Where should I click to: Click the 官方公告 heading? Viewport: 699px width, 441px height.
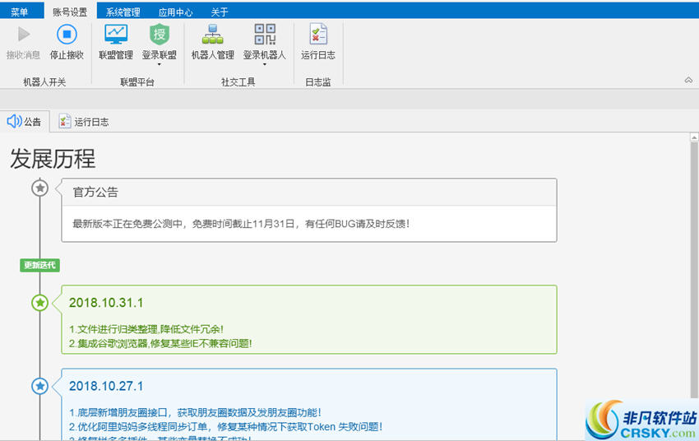(95, 193)
